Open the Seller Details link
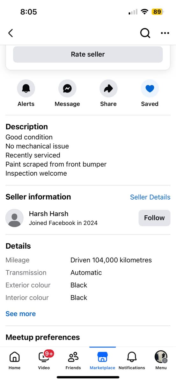The height and width of the screenshot is (382, 176). (x=150, y=197)
